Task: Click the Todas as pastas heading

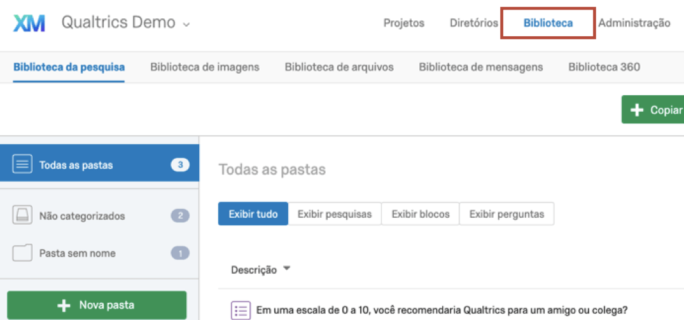Action: (x=272, y=169)
